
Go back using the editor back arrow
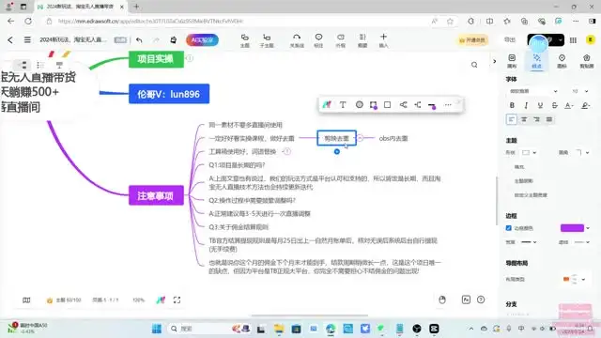pos(10,39)
